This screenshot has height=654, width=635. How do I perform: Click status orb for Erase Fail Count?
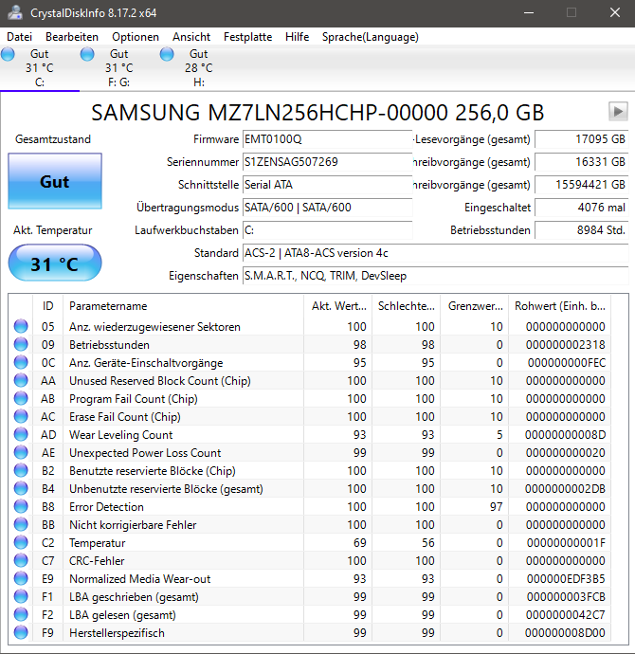[x=21, y=416]
